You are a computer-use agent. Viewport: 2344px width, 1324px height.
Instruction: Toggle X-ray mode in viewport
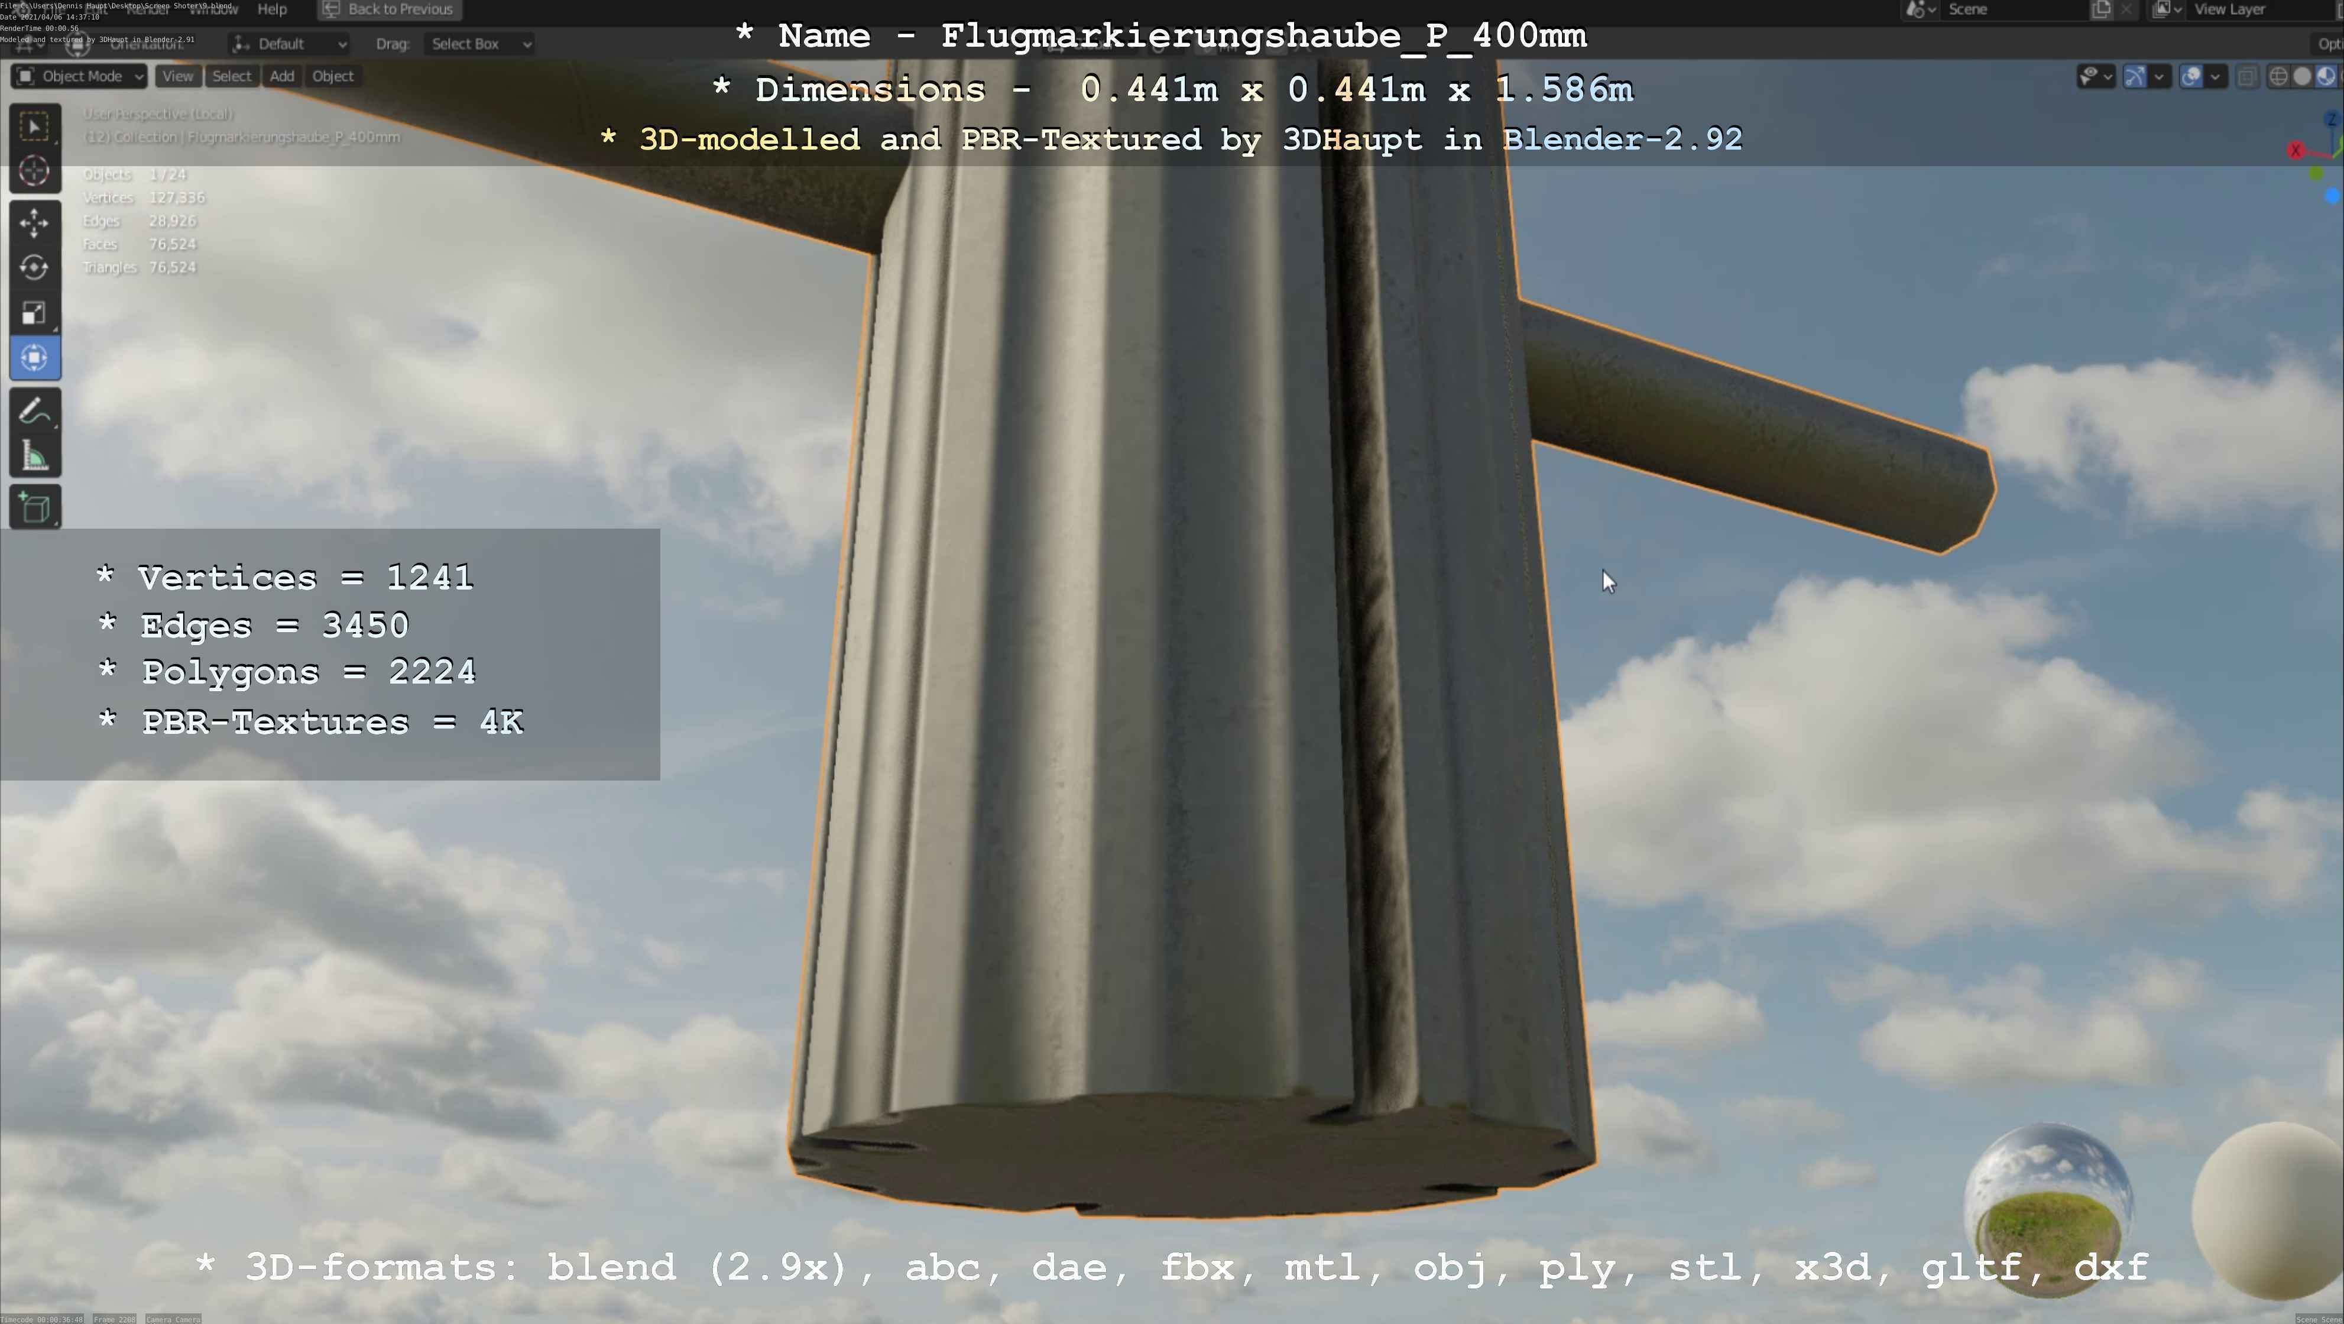2246,76
